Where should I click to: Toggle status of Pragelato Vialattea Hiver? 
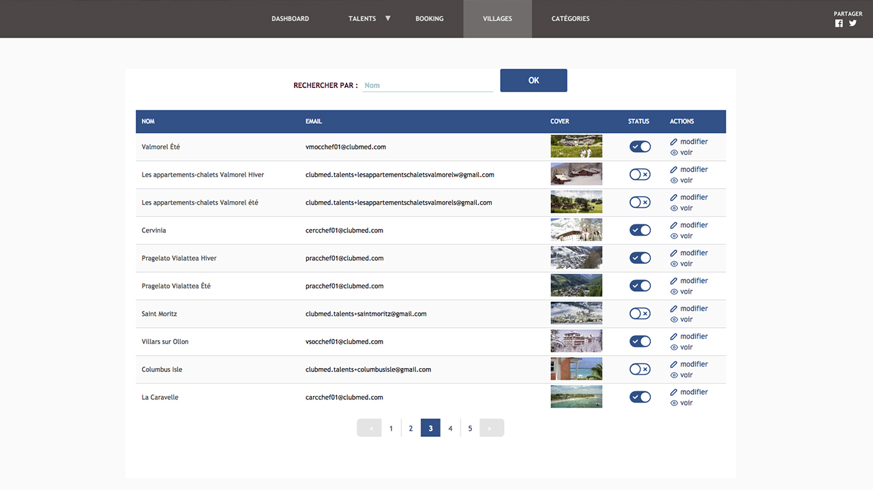640,258
